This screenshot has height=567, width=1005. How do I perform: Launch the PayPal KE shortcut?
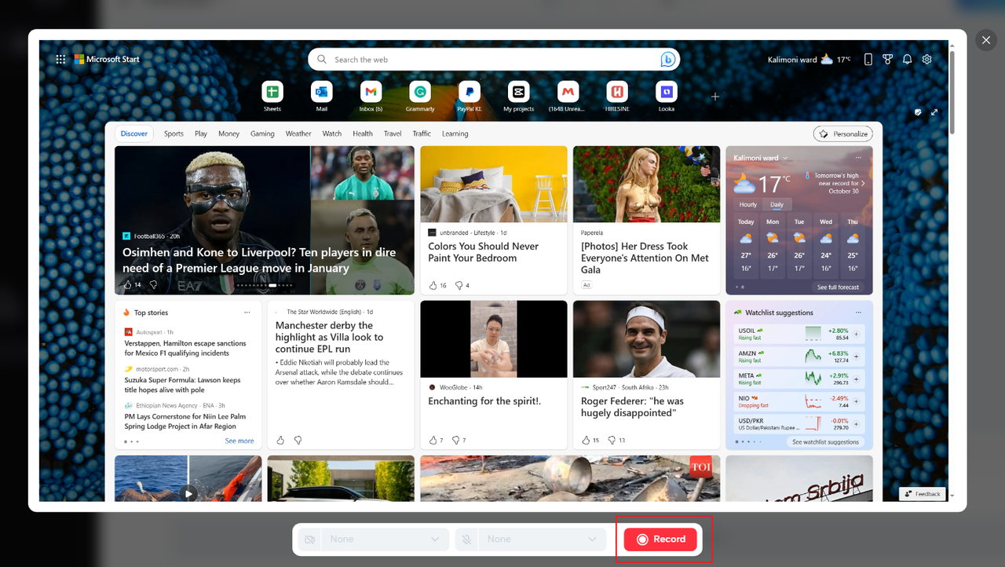click(x=469, y=92)
